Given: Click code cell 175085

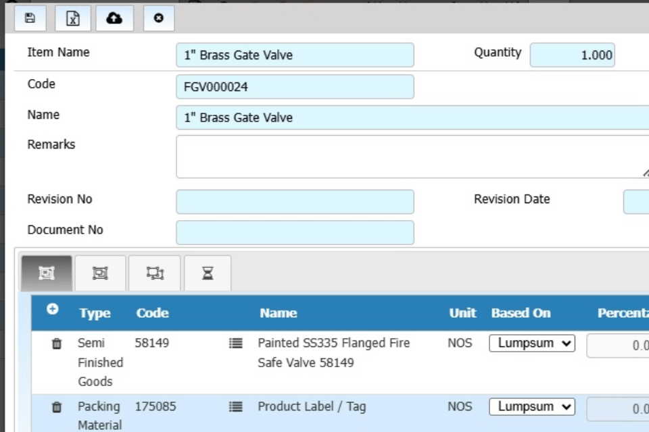Looking at the screenshot, I should [x=155, y=407].
